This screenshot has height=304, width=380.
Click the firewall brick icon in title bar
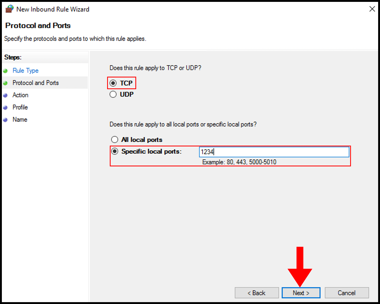click(9, 9)
